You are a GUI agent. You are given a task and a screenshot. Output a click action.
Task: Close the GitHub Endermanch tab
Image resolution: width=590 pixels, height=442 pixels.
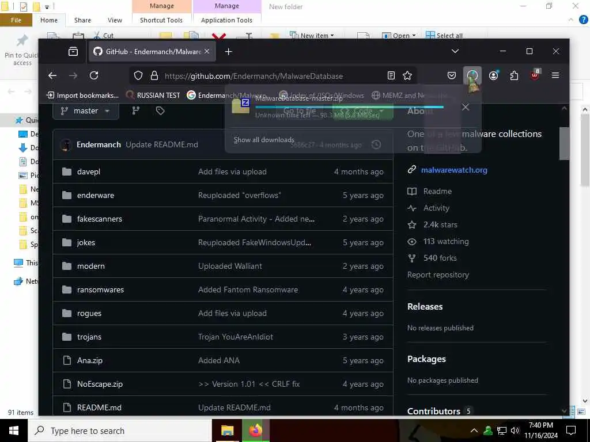(207, 51)
